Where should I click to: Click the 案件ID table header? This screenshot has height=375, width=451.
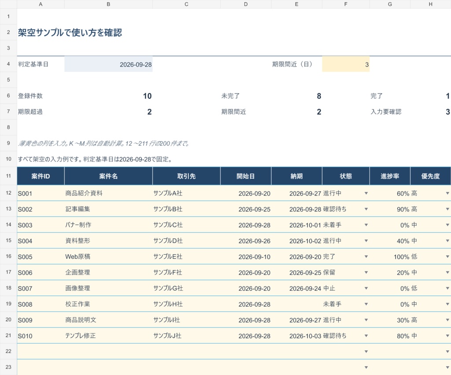click(x=41, y=176)
